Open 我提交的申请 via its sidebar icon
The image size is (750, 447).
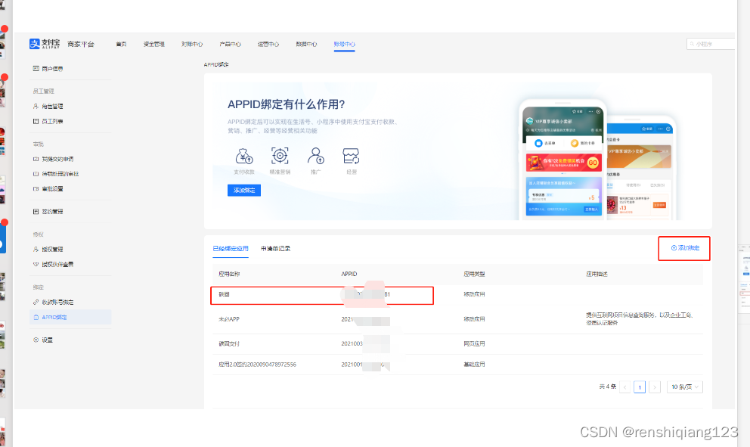[36, 159]
